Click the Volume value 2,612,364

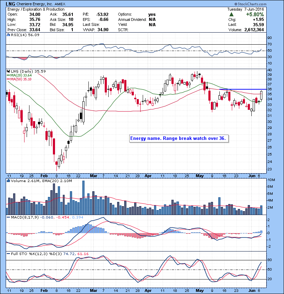[x=254, y=30]
